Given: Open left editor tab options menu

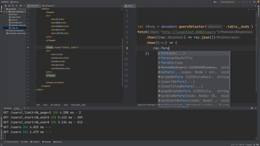Looking at the screenshot, I should [121, 6].
